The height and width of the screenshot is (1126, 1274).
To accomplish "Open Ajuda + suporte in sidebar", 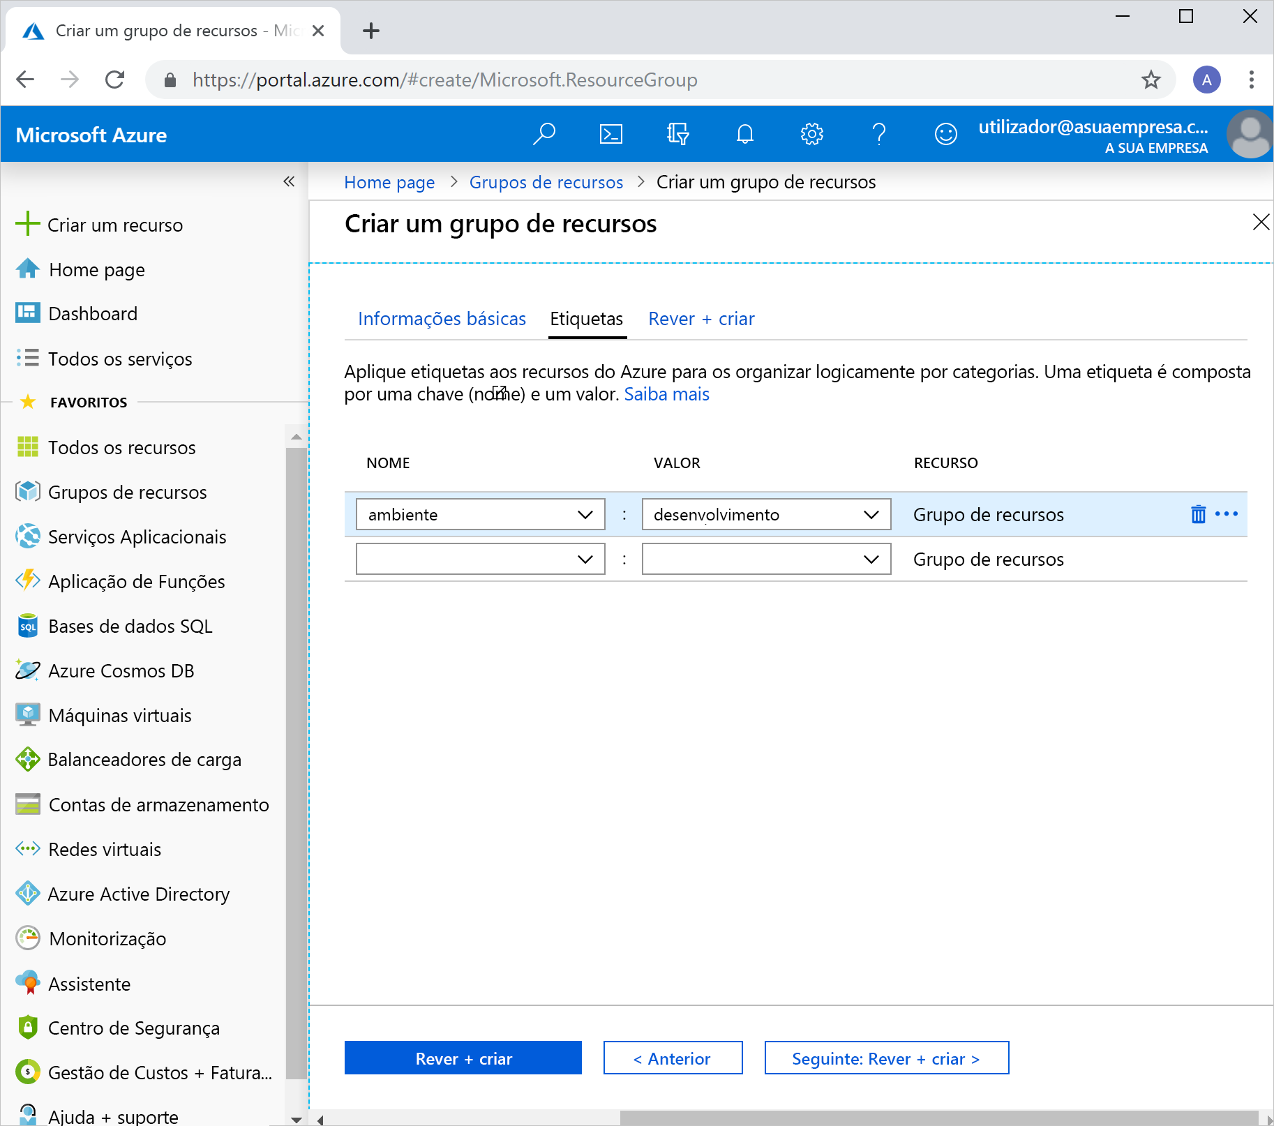I will pos(113,1116).
